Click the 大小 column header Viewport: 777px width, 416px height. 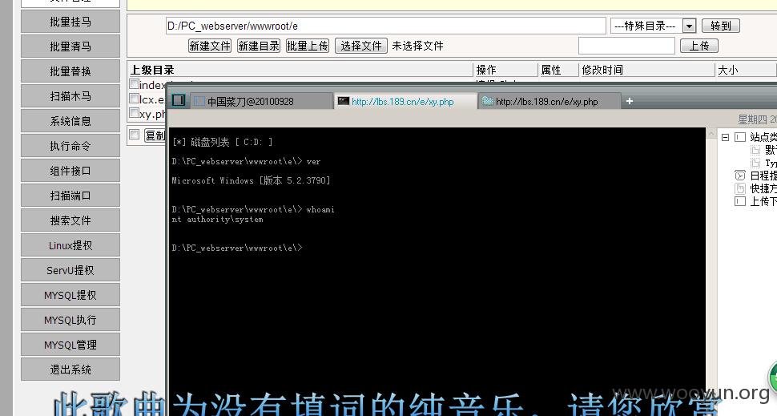(728, 70)
